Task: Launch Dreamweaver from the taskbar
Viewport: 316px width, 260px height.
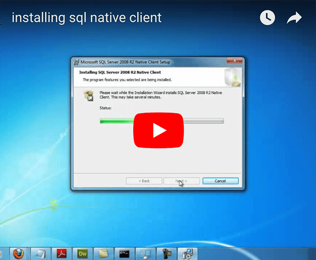Action: pos(82,254)
